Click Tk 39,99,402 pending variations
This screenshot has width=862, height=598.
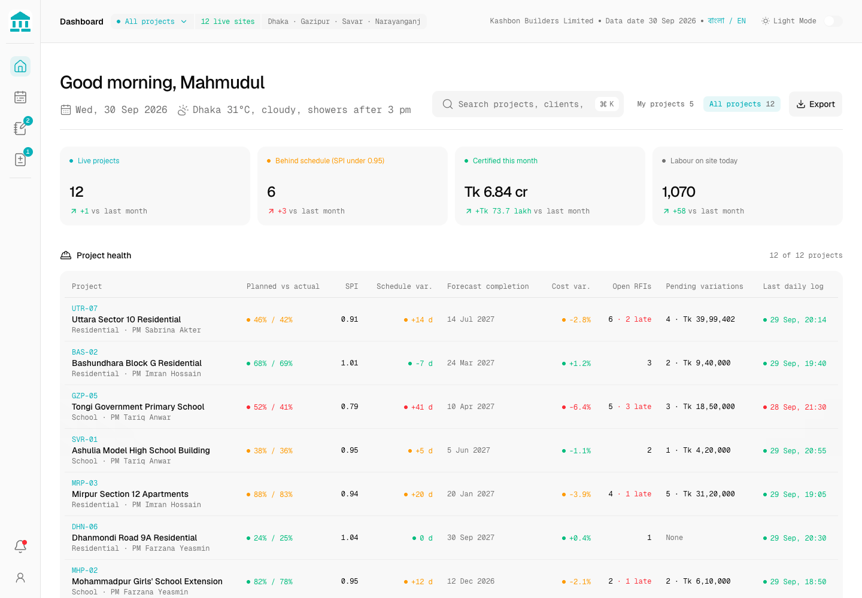coord(709,319)
